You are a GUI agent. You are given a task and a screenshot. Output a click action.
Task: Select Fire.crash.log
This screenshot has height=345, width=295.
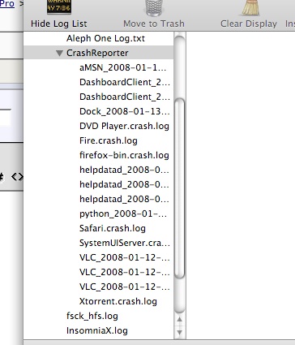point(109,140)
